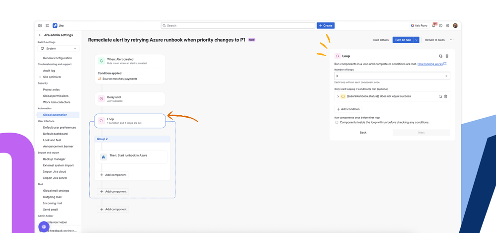Select Then: Start runbook in Azure step
The image size is (496, 233).
133,157
